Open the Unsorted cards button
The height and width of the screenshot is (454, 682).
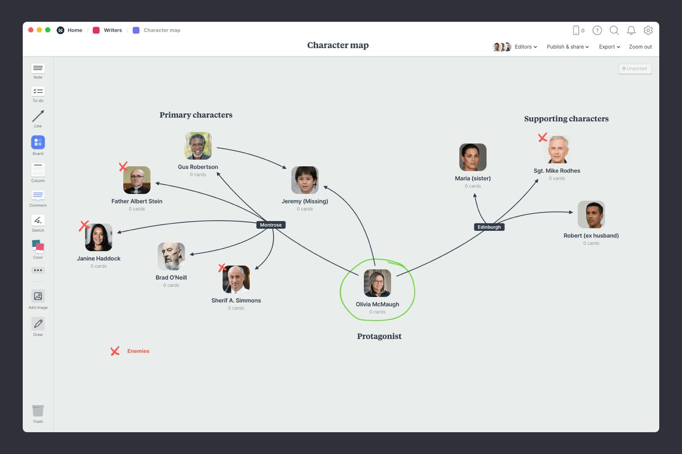point(635,69)
